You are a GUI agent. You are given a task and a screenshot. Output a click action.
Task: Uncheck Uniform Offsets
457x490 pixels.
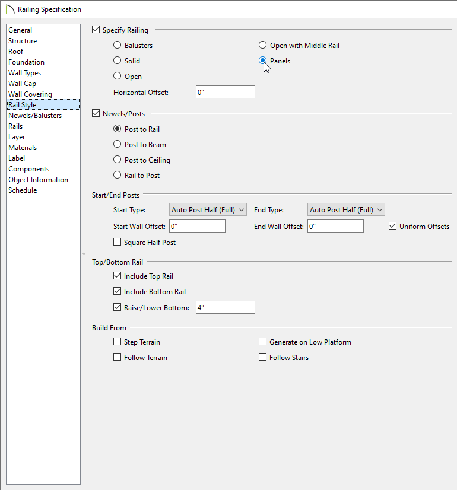click(x=393, y=226)
